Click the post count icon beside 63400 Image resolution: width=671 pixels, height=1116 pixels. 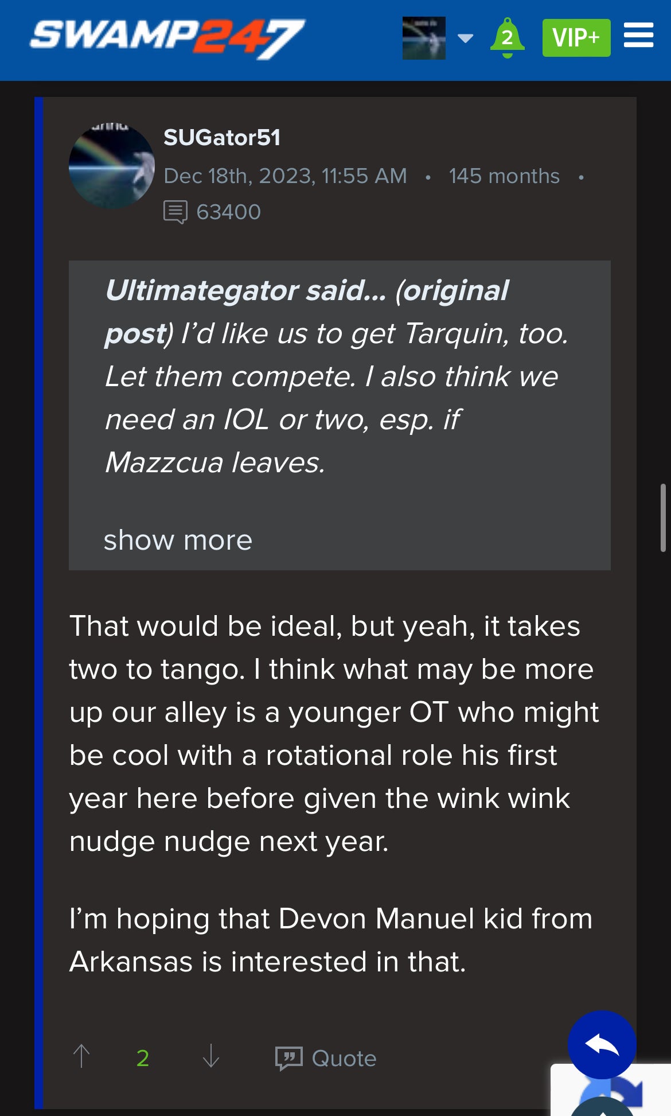175,212
